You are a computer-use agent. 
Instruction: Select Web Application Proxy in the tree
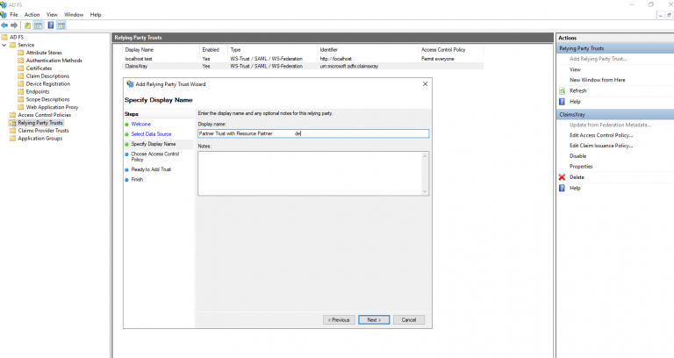[x=52, y=107]
